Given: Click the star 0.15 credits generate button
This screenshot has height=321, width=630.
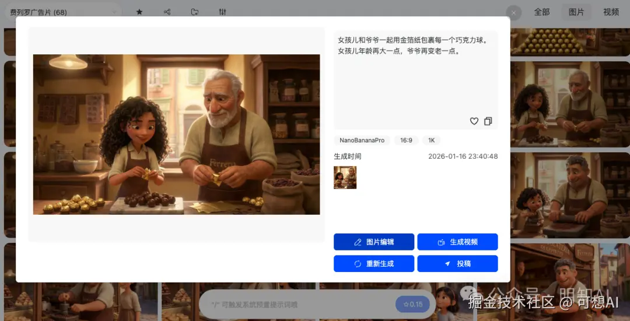Looking at the screenshot, I should 412,304.
